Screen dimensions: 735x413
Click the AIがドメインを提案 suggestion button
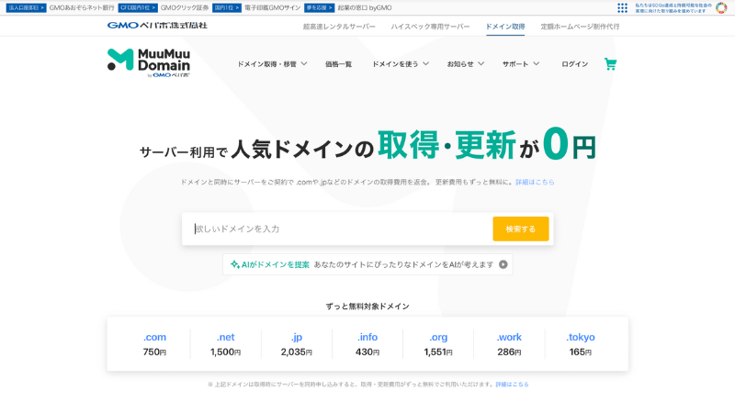(x=367, y=264)
